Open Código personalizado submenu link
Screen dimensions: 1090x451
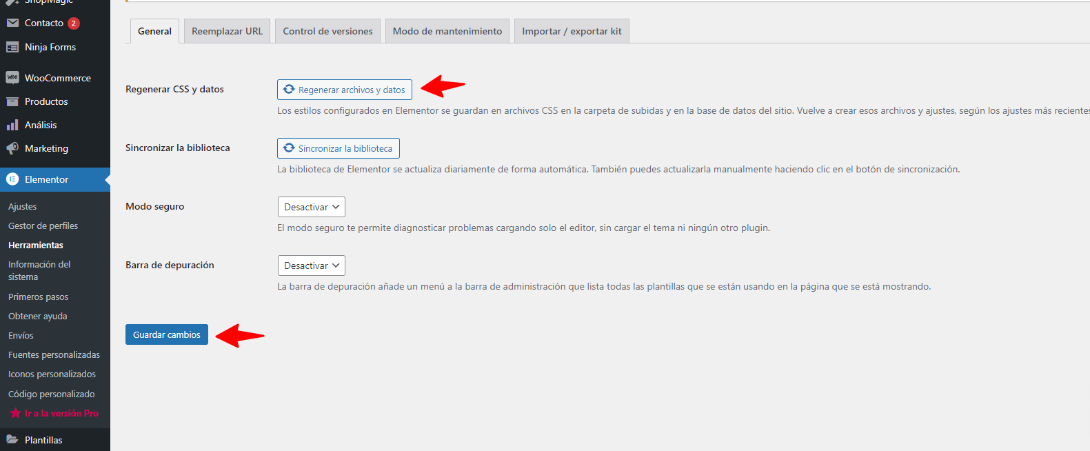tap(51, 394)
